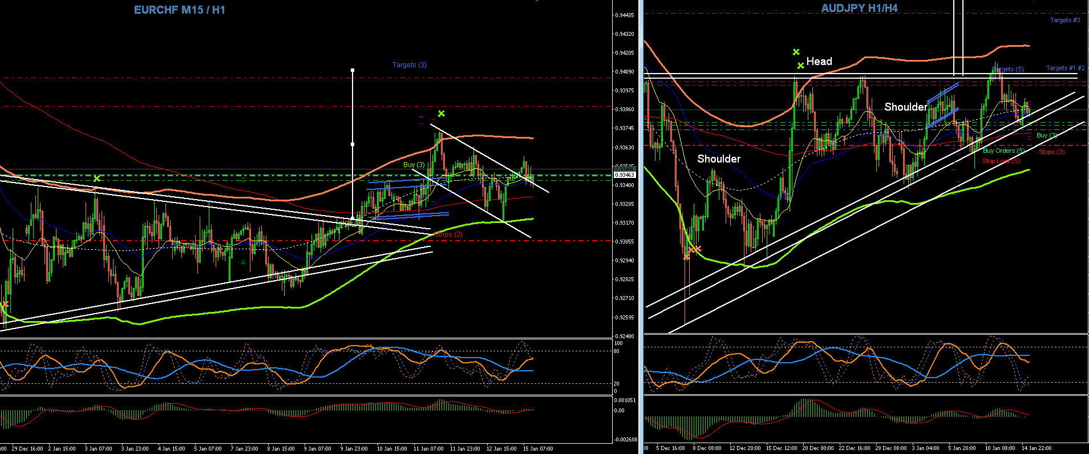Image resolution: width=1089 pixels, height=454 pixels.
Task: Click the green X marker above the EURCHF channel peak
Action: coord(441,113)
